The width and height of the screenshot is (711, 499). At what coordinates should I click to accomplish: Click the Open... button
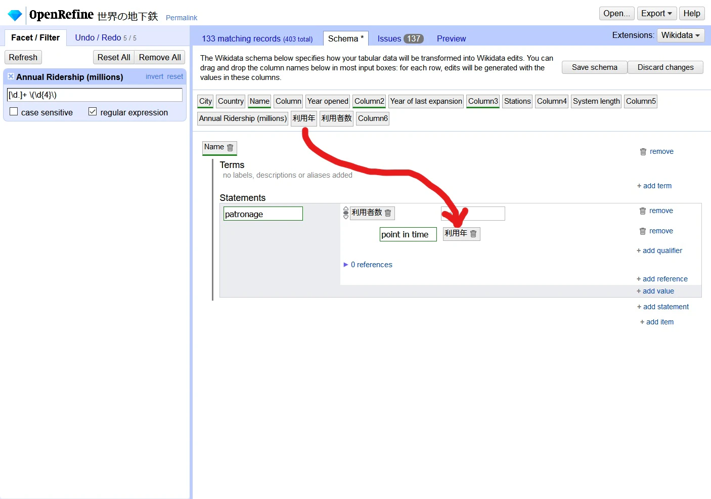(x=616, y=14)
